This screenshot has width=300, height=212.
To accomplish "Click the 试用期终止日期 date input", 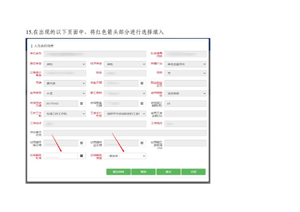I will (121, 143).
